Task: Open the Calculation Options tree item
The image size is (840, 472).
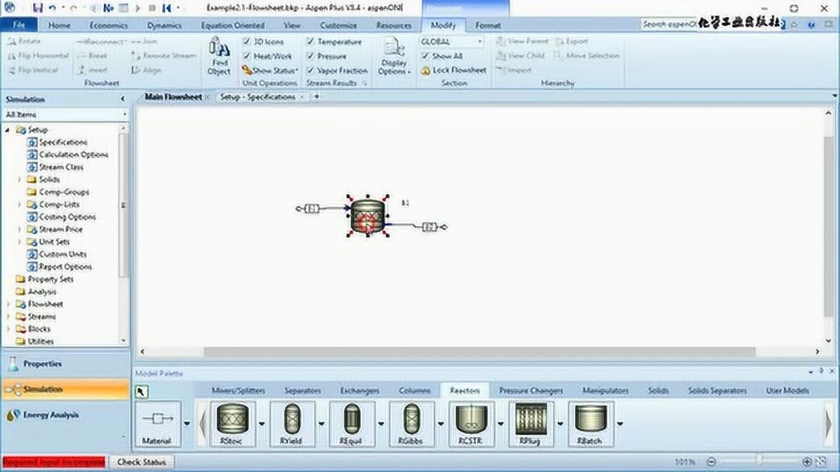Action: tap(68, 155)
